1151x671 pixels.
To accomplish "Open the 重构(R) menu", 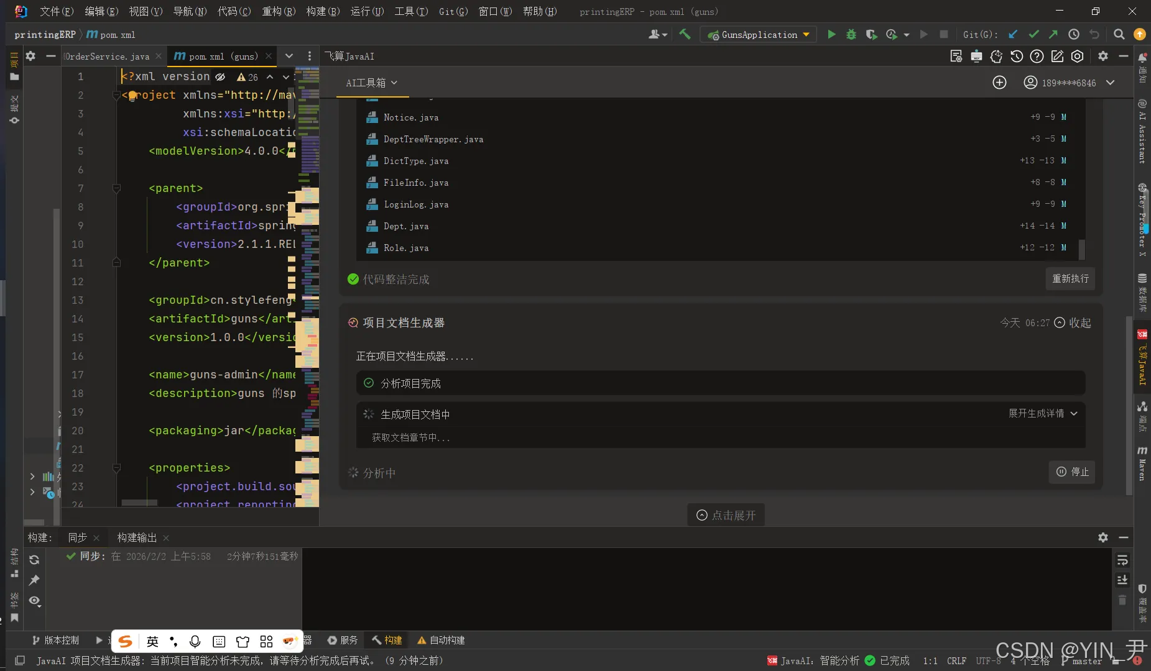I will [x=279, y=11].
